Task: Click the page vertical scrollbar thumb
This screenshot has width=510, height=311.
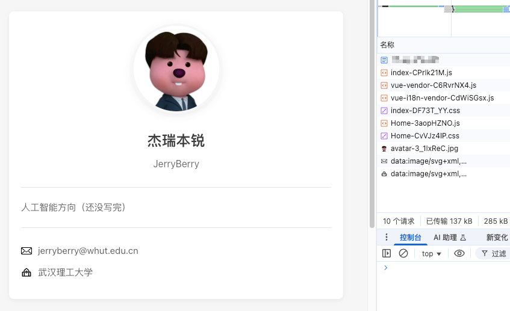Action: click(372, 114)
